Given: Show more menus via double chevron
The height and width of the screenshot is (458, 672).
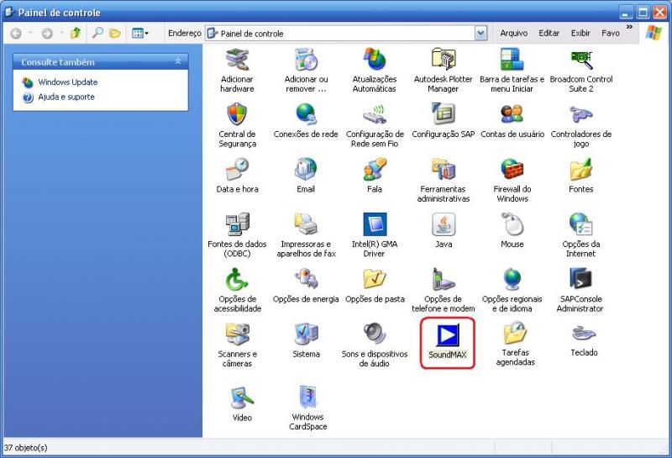Looking at the screenshot, I should (629, 27).
